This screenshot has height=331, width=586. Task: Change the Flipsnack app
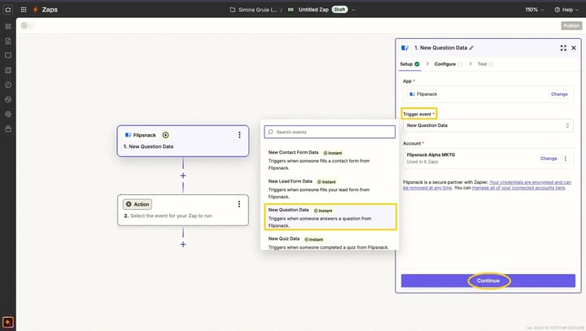pyautogui.click(x=559, y=94)
